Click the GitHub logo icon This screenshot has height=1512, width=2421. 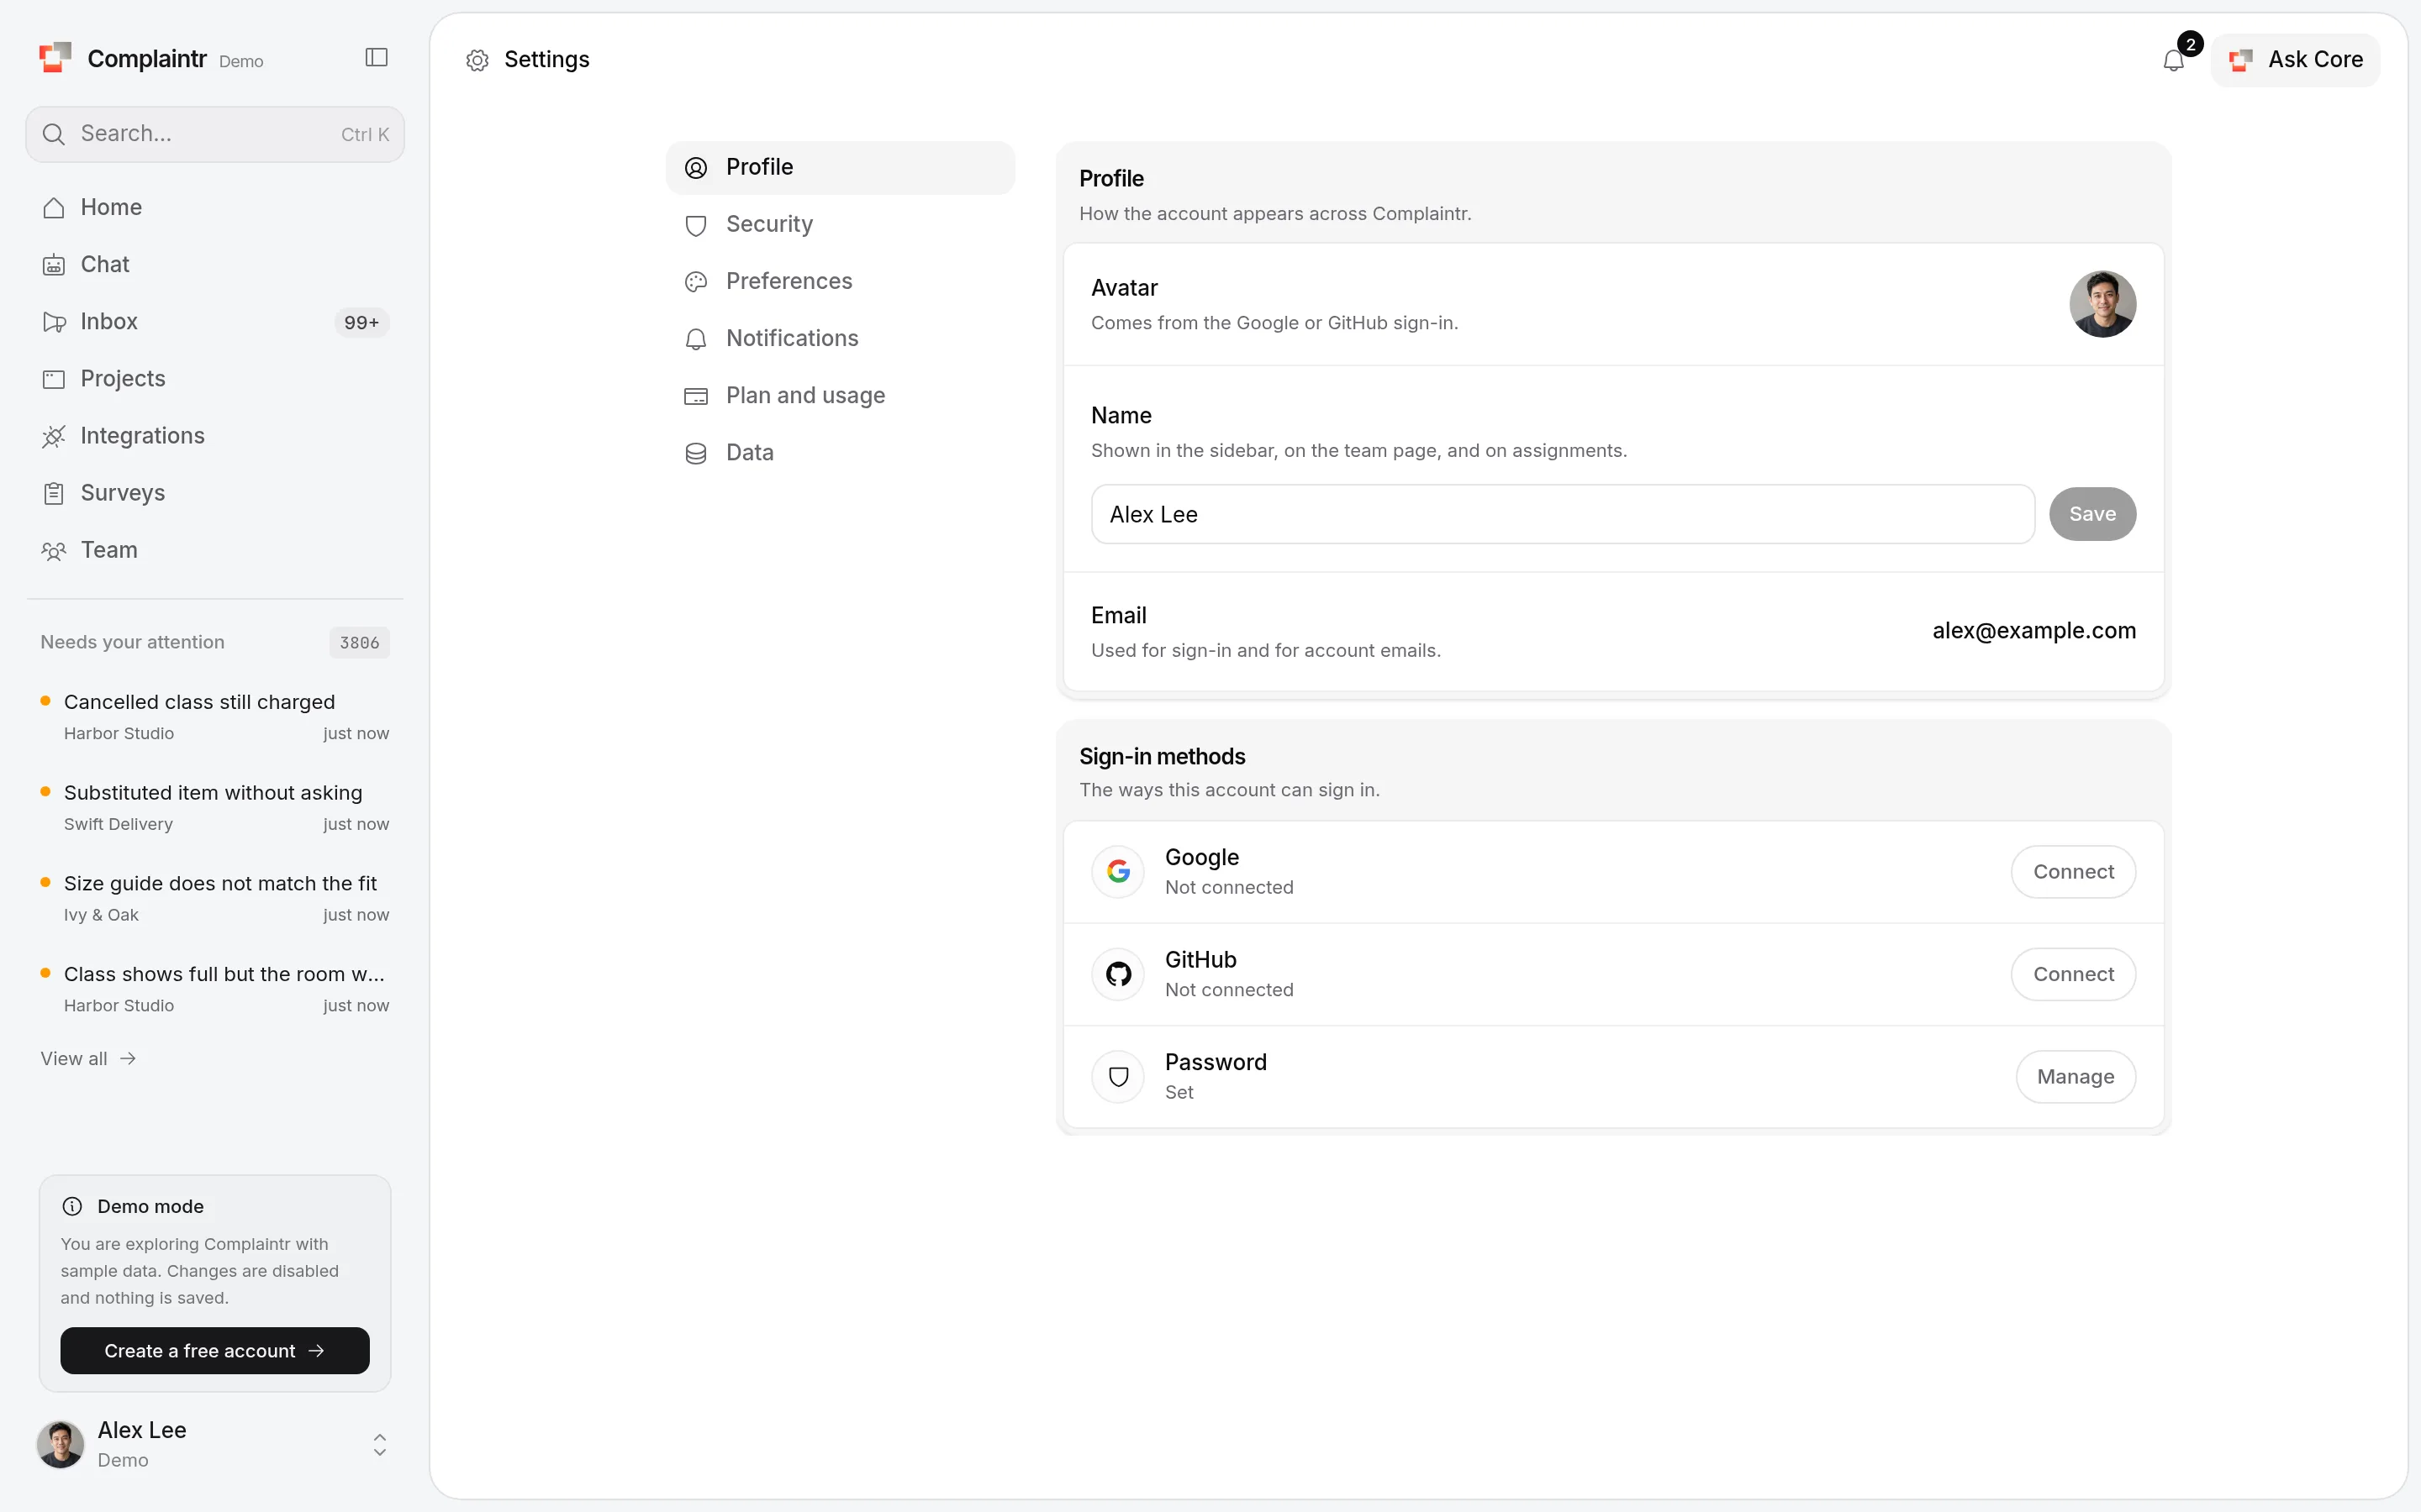click(x=1119, y=974)
